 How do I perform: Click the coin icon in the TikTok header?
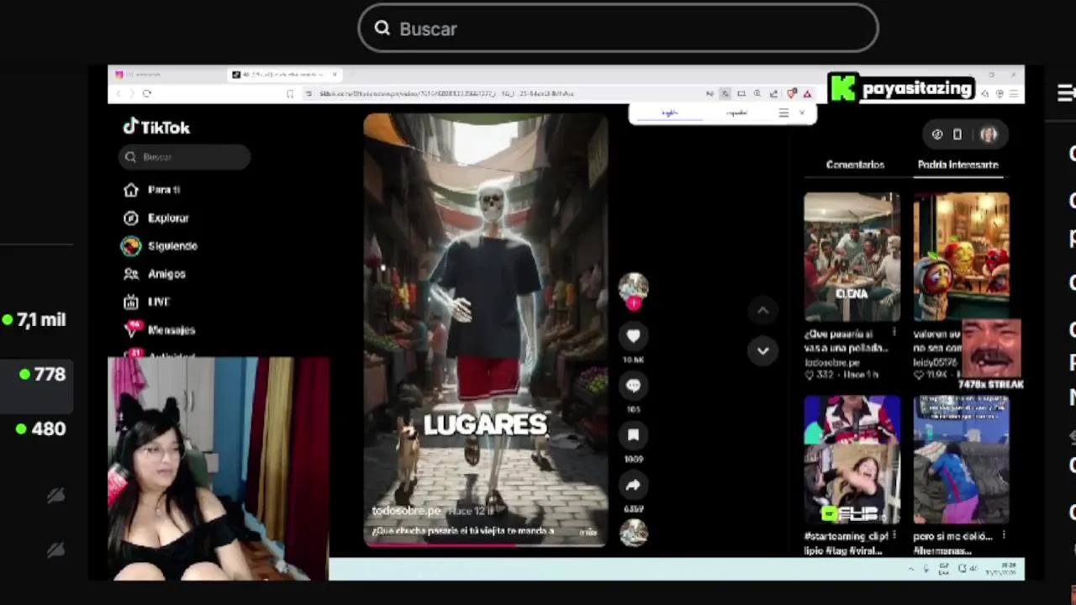click(937, 134)
